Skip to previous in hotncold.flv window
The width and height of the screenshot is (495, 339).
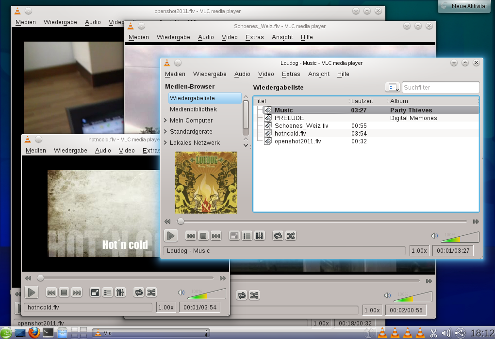51,293
